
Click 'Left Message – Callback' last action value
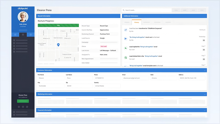point(108,50)
